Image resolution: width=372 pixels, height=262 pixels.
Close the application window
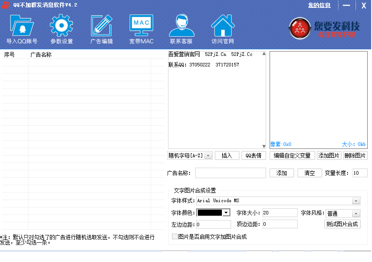pos(364,5)
